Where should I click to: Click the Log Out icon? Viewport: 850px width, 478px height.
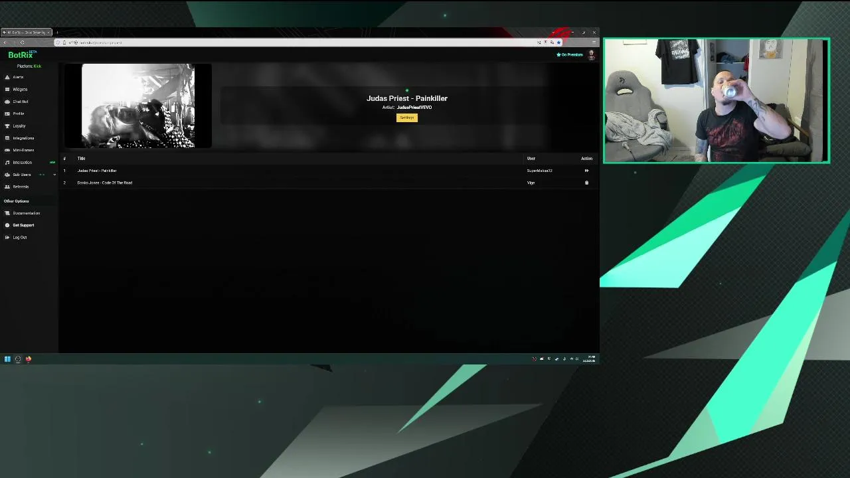[x=7, y=237]
